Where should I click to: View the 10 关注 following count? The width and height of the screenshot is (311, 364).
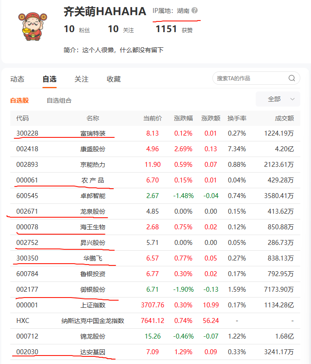121,29
